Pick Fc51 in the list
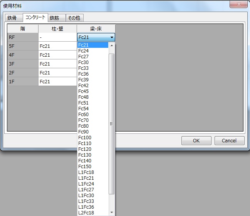 click(93, 103)
